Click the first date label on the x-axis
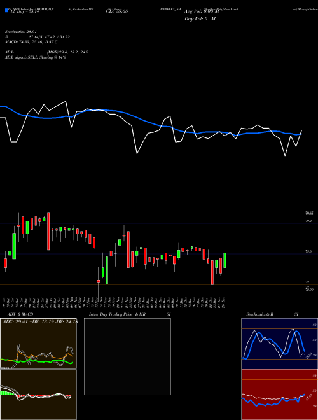Viewport: 318px width, 420px height. (4, 302)
